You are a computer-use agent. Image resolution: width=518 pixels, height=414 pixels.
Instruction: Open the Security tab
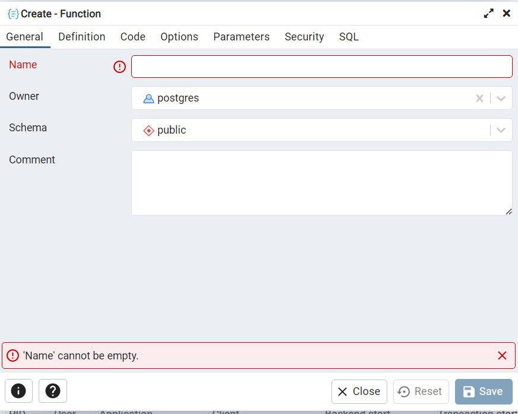pyautogui.click(x=304, y=37)
